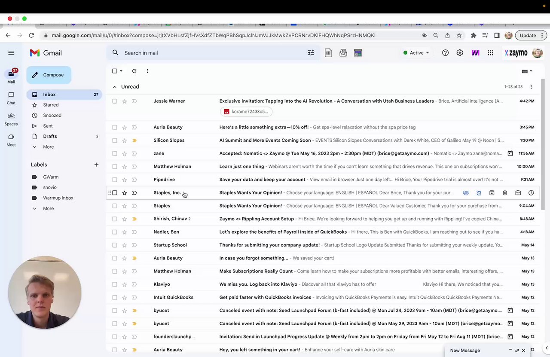
Task: Open the main menu hamburger icon
Action: tap(11, 53)
